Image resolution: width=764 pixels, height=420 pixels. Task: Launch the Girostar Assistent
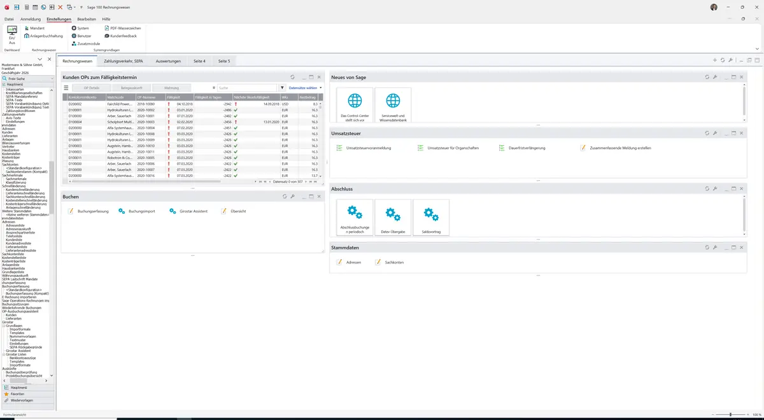coord(189,211)
